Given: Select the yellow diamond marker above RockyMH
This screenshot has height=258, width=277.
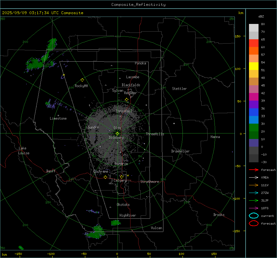Looking at the screenshot, I should tap(82, 80).
